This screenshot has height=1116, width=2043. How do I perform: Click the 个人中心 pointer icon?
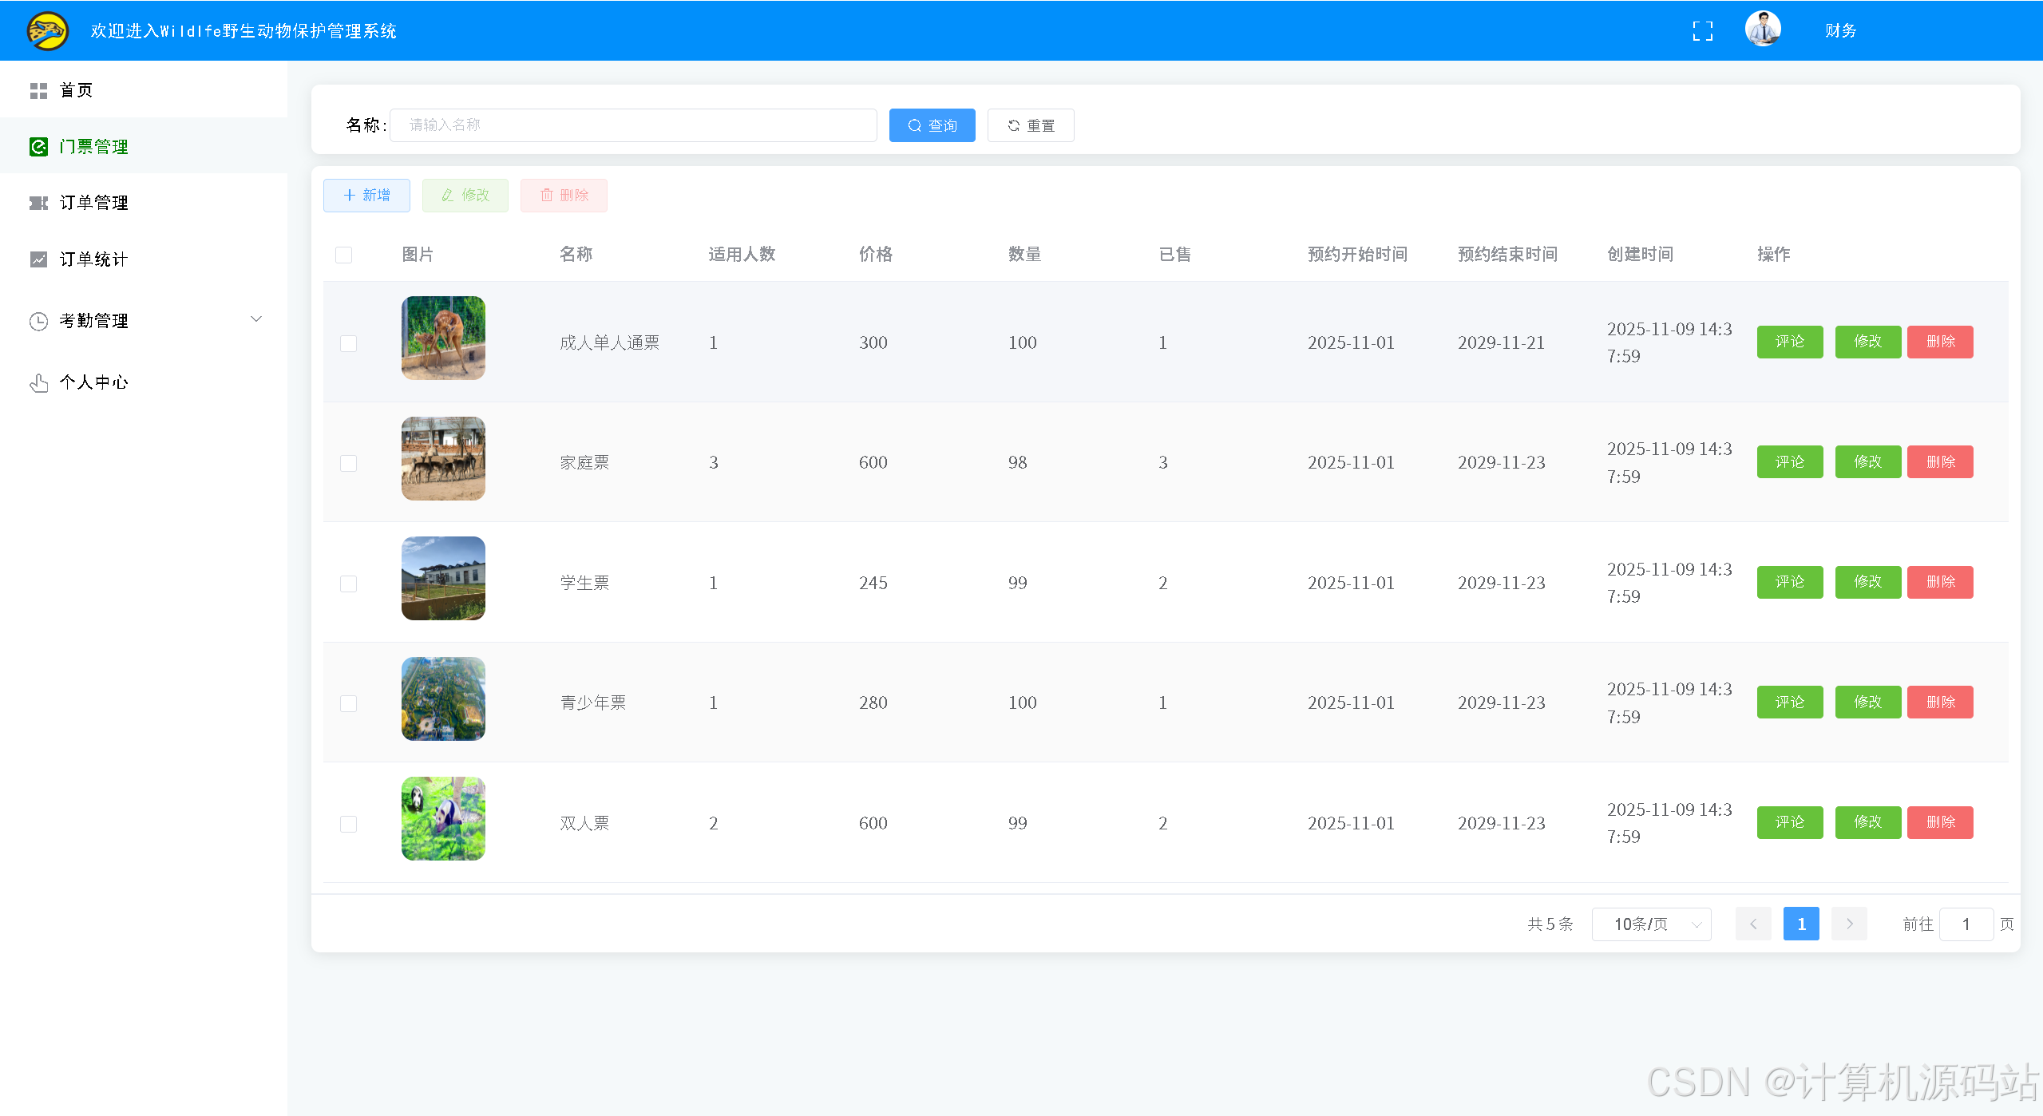[x=38, y=383]
